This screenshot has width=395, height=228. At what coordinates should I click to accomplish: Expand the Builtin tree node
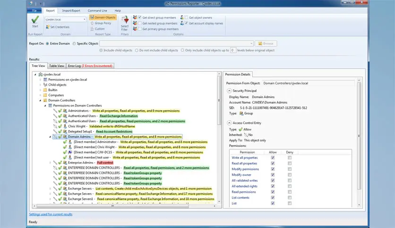40,90
